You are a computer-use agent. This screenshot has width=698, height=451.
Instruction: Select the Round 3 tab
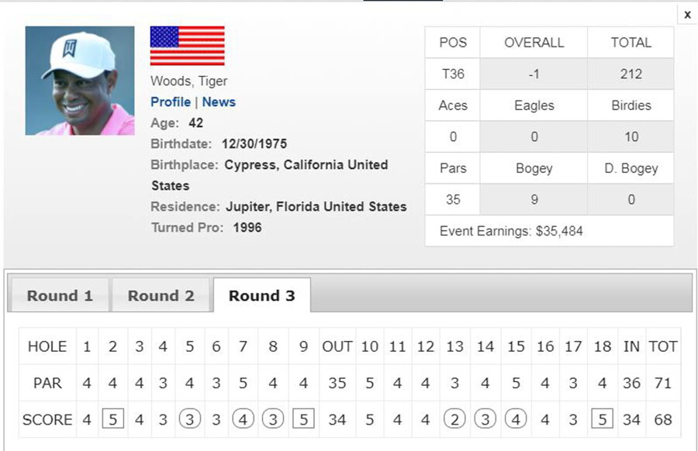click(262, 295)
